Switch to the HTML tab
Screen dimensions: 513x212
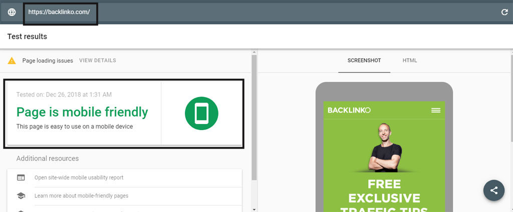click(410, 60)
